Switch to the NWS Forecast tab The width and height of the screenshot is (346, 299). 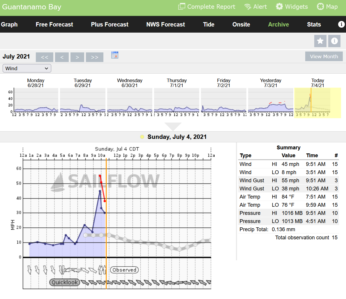(x=166, y=24)
